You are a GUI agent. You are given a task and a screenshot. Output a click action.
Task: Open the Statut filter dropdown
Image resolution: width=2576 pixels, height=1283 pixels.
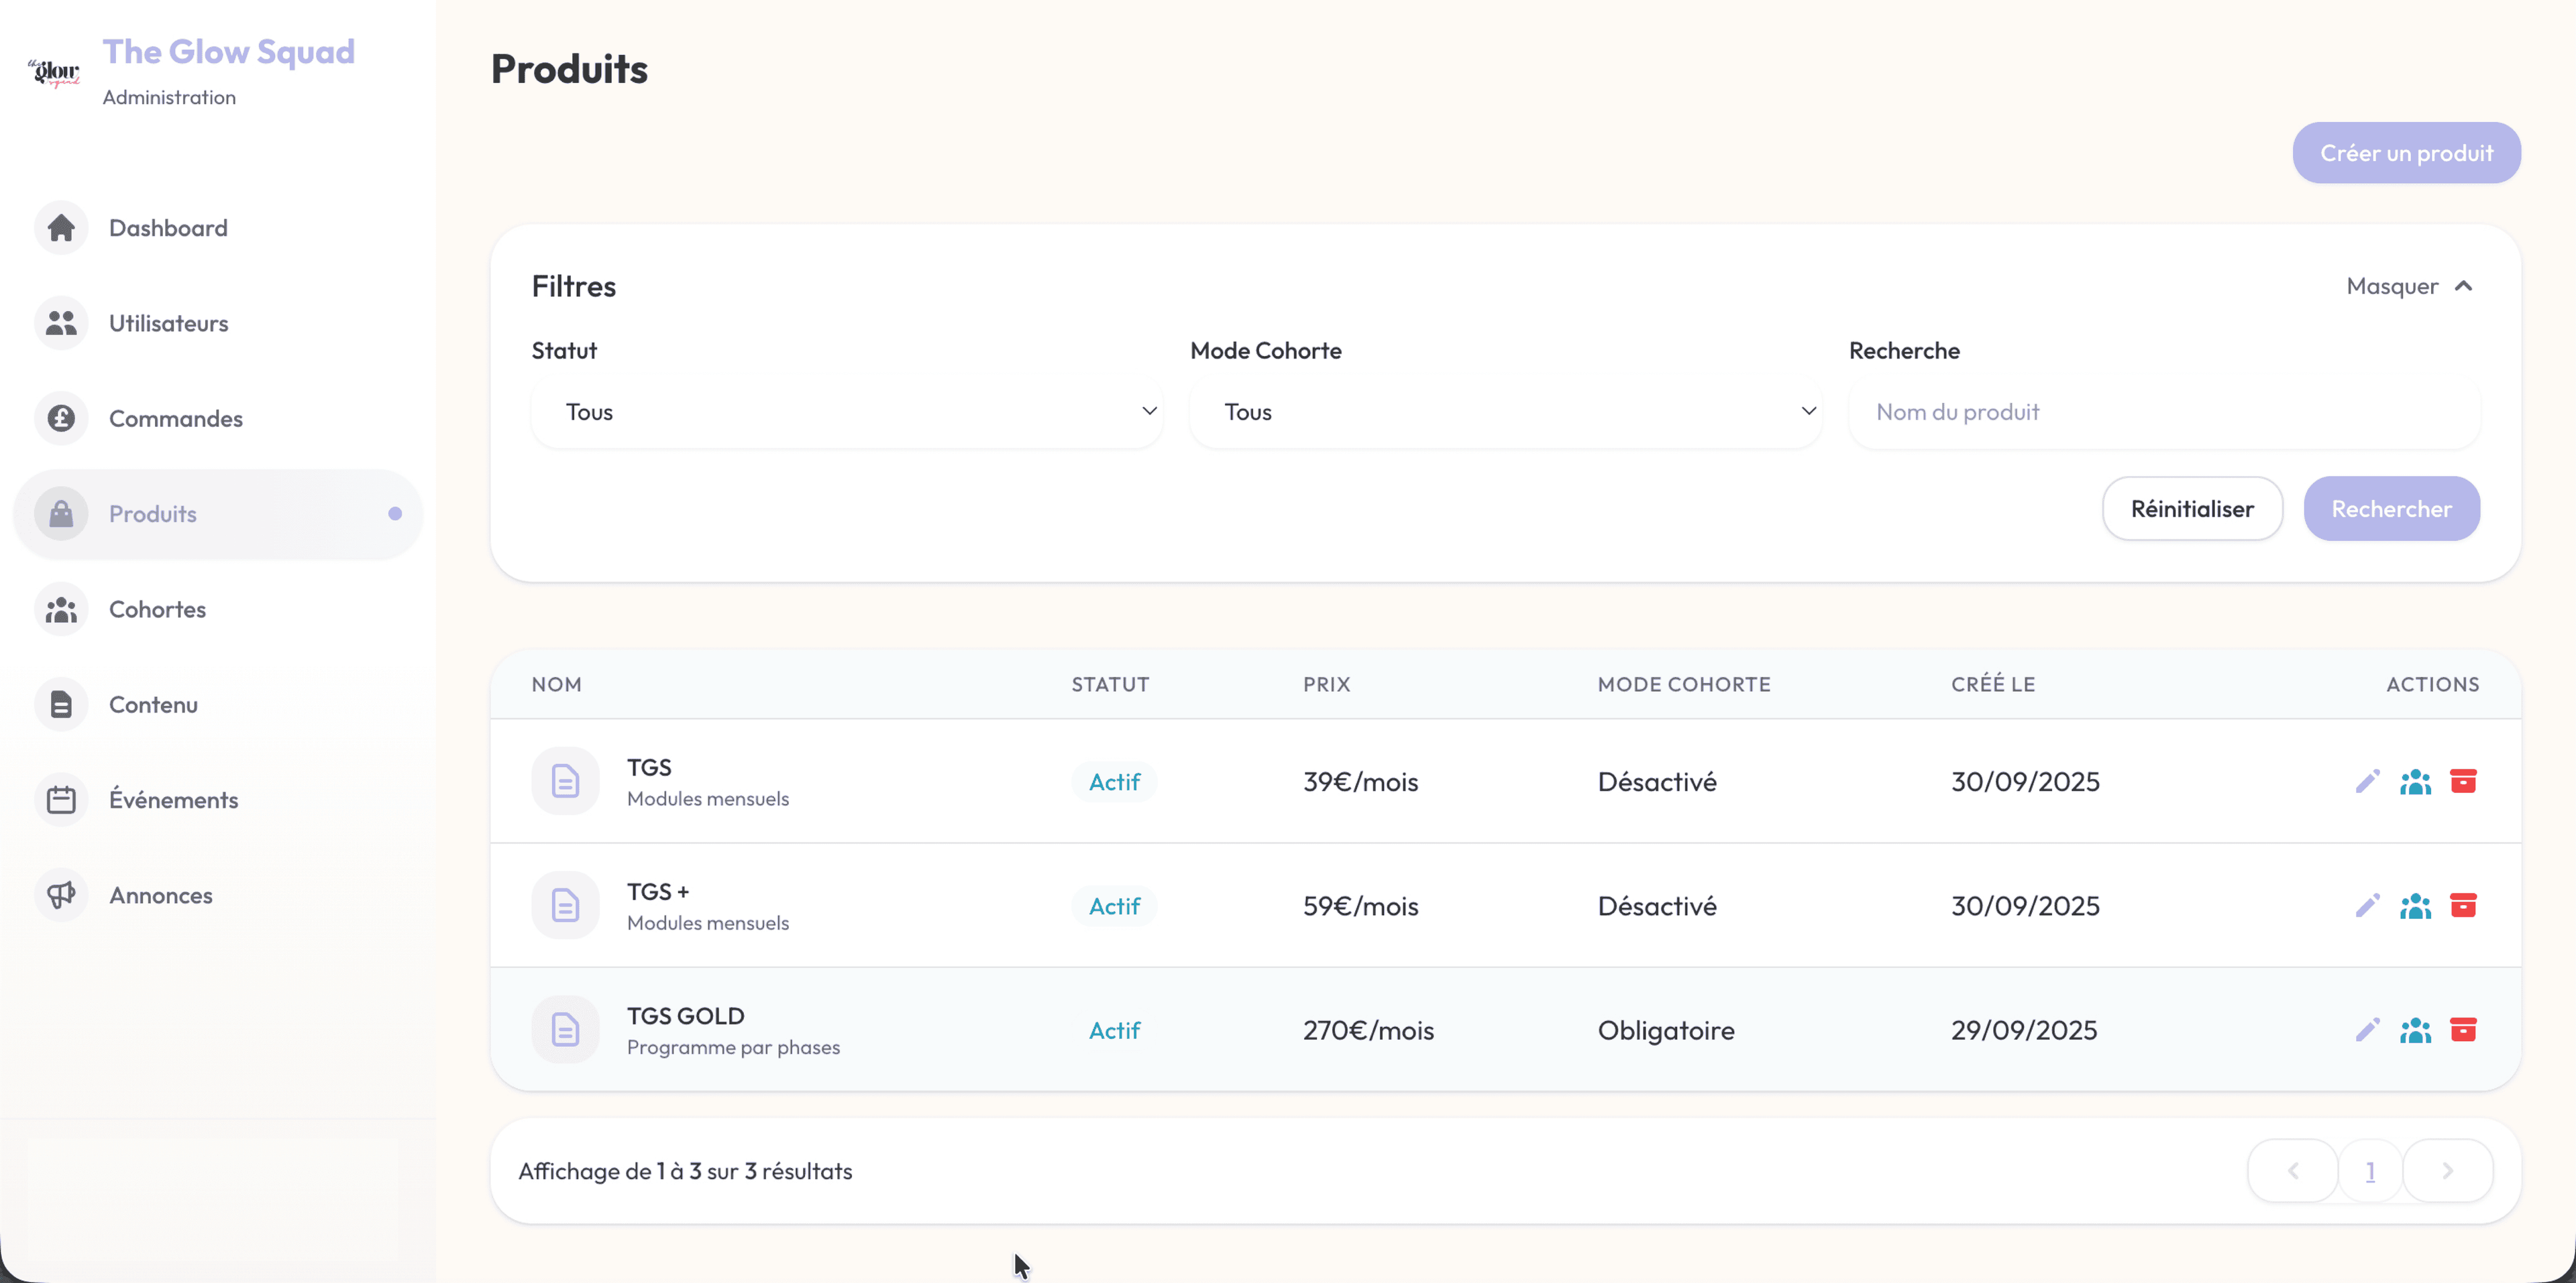846,411
